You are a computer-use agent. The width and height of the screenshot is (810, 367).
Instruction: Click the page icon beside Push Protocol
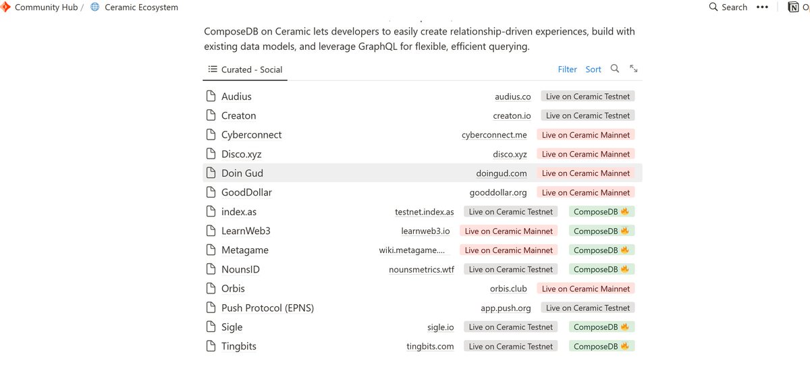coord(211,308)
